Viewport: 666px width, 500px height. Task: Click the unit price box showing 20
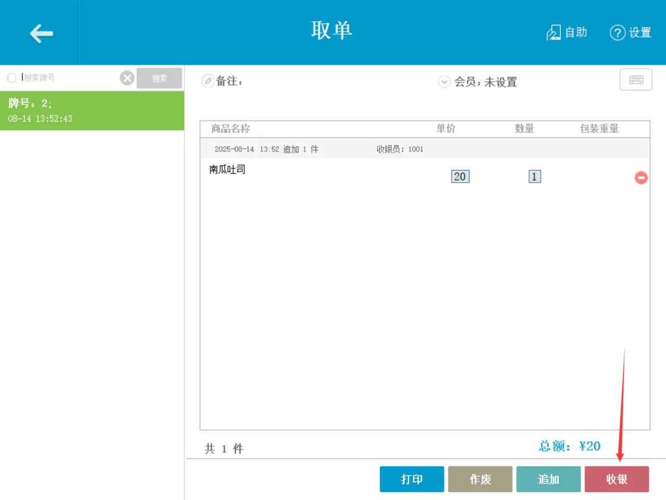(460, 177)
